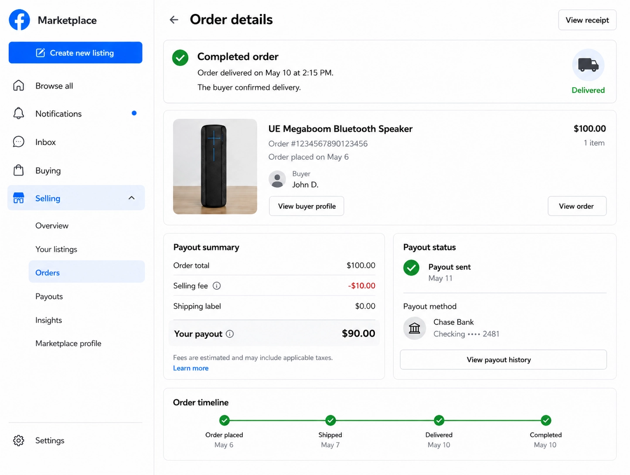630x475 pixels.
Task: Click the Shipping label $0.00 value
Action: [365, 306]
